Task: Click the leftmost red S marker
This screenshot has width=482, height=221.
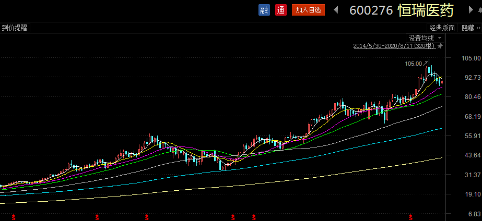Action: (x=14, y=216)
